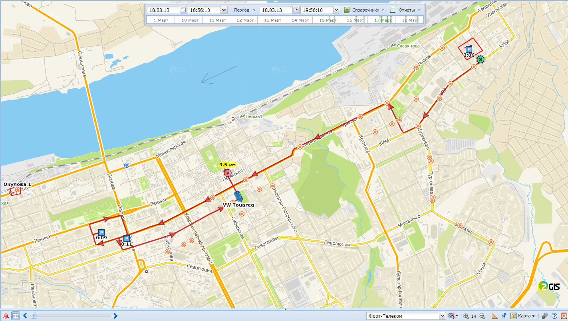The height and width of the screenshot is (321, 568).
Task: Open the Период menu button
Action: (244, 10)
